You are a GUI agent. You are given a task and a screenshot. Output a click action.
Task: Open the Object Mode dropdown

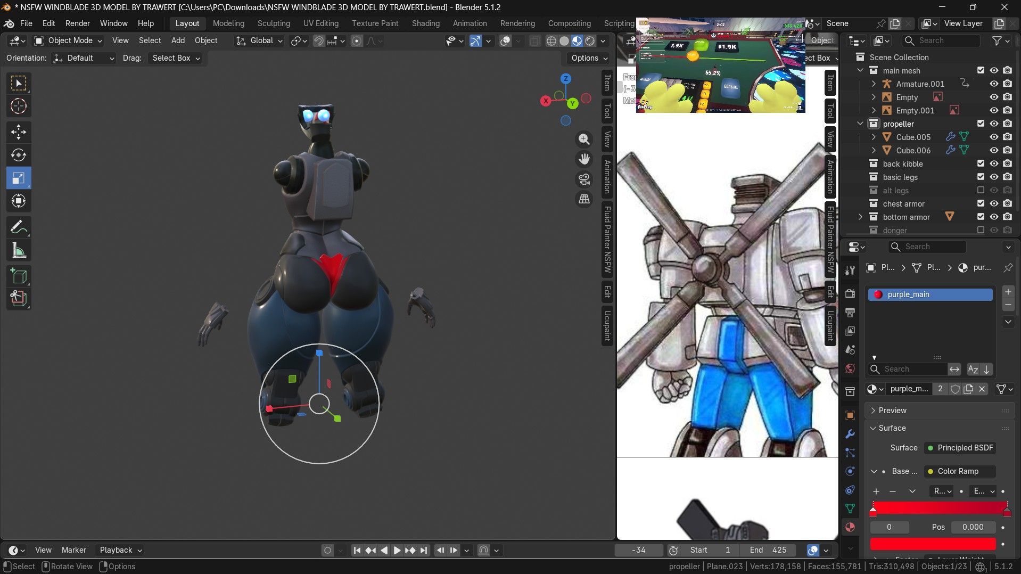tap(68, 40)
